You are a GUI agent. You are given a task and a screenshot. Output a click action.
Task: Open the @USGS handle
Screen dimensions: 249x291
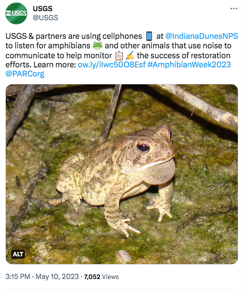[46, 18]
